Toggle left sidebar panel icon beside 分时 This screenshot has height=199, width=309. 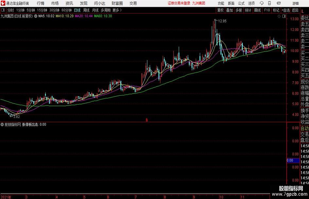[3, 10]
